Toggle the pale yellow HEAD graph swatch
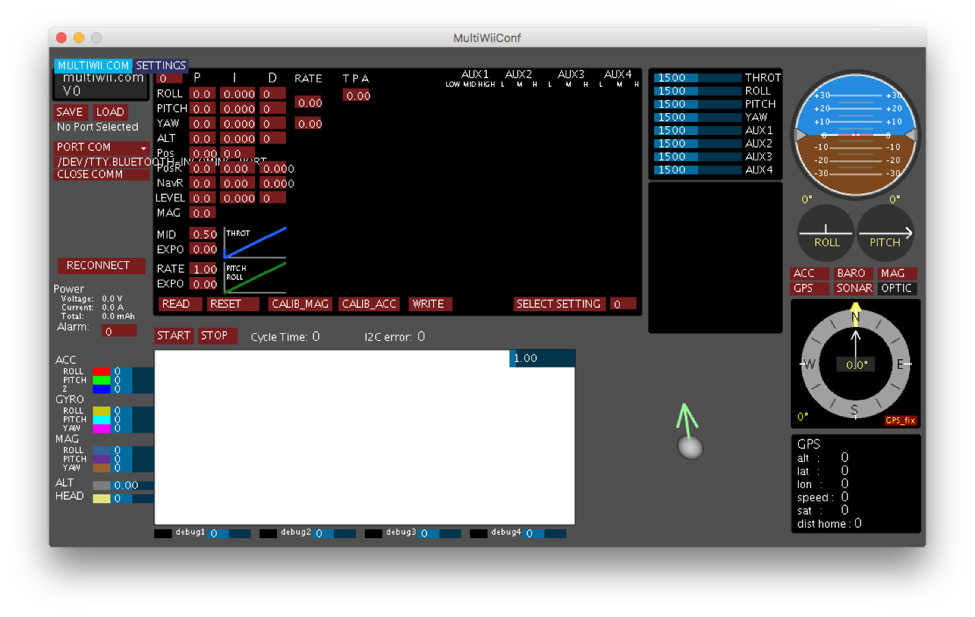The width and height of the screenshot is (975, 617). click(101, 498)
